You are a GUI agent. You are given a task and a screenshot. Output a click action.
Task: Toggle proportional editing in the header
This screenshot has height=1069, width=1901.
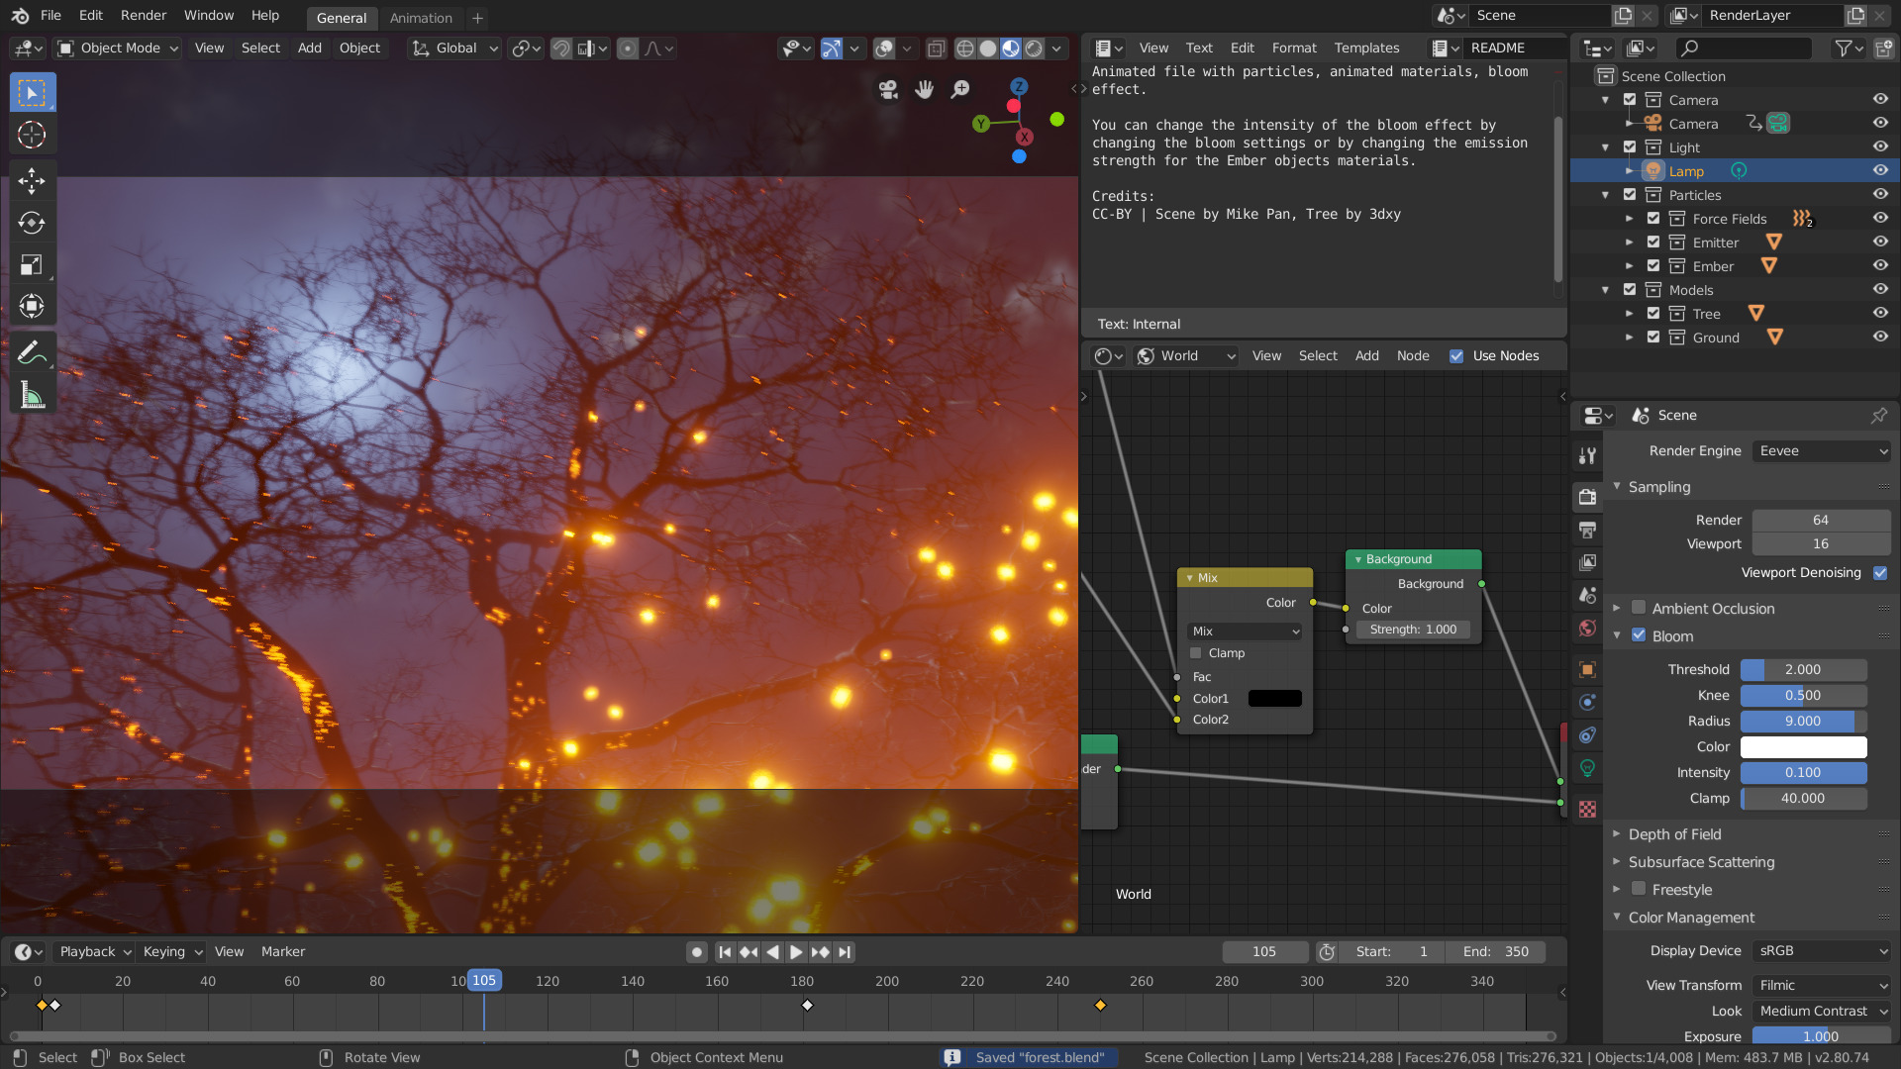tap(628, 48)
